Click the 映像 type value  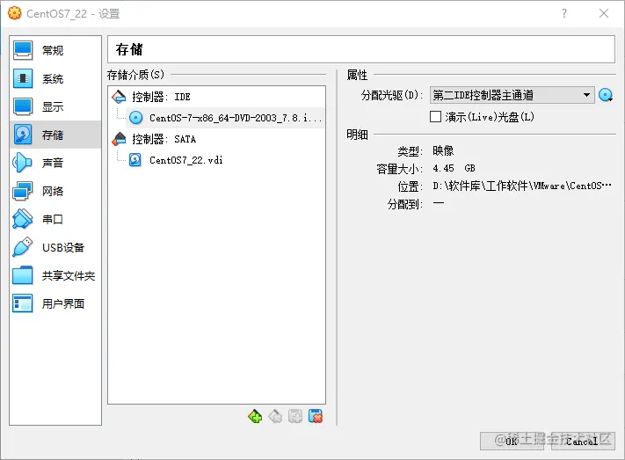(443, 150)
